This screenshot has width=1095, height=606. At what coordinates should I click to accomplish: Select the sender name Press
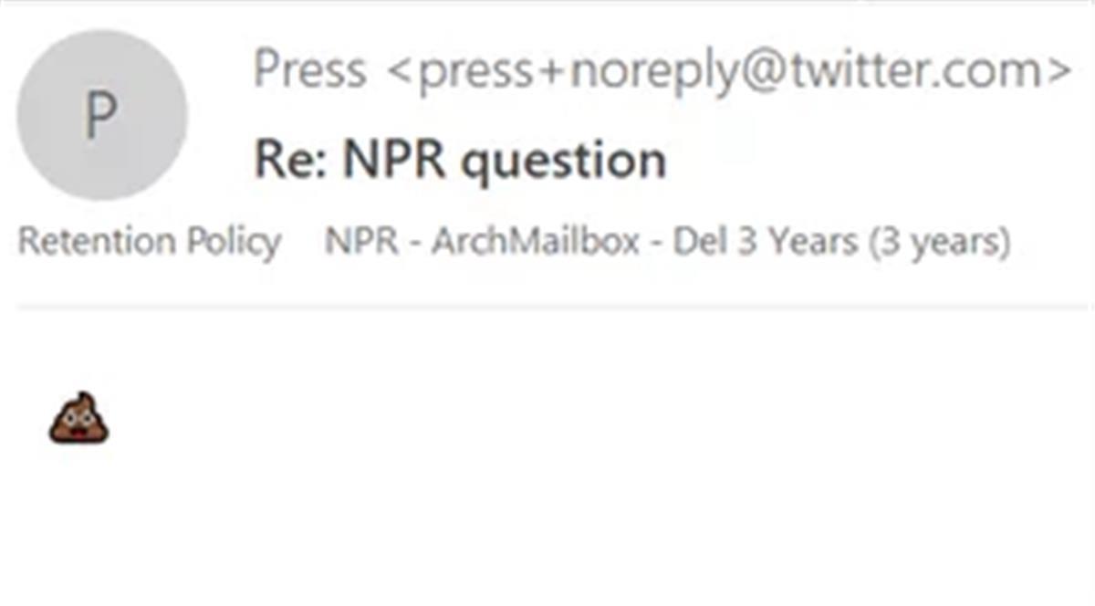(x=309, y=69)
